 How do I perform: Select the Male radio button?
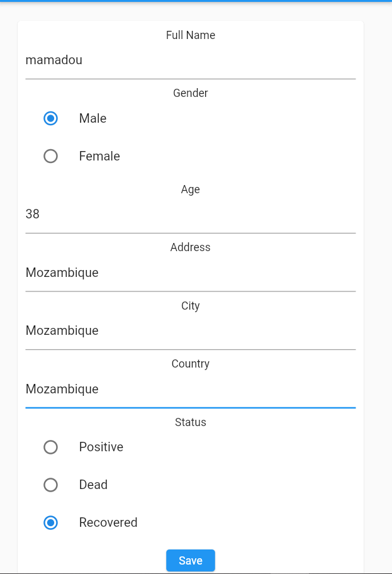click(50, 118)
